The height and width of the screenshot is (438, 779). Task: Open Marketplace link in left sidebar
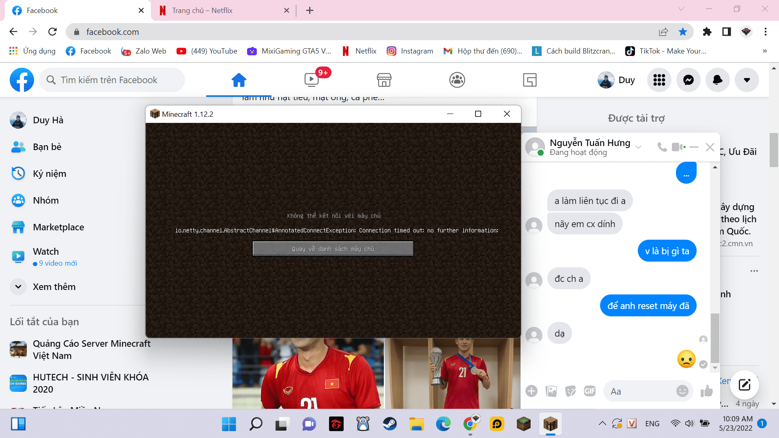click(x=58, y=227)
